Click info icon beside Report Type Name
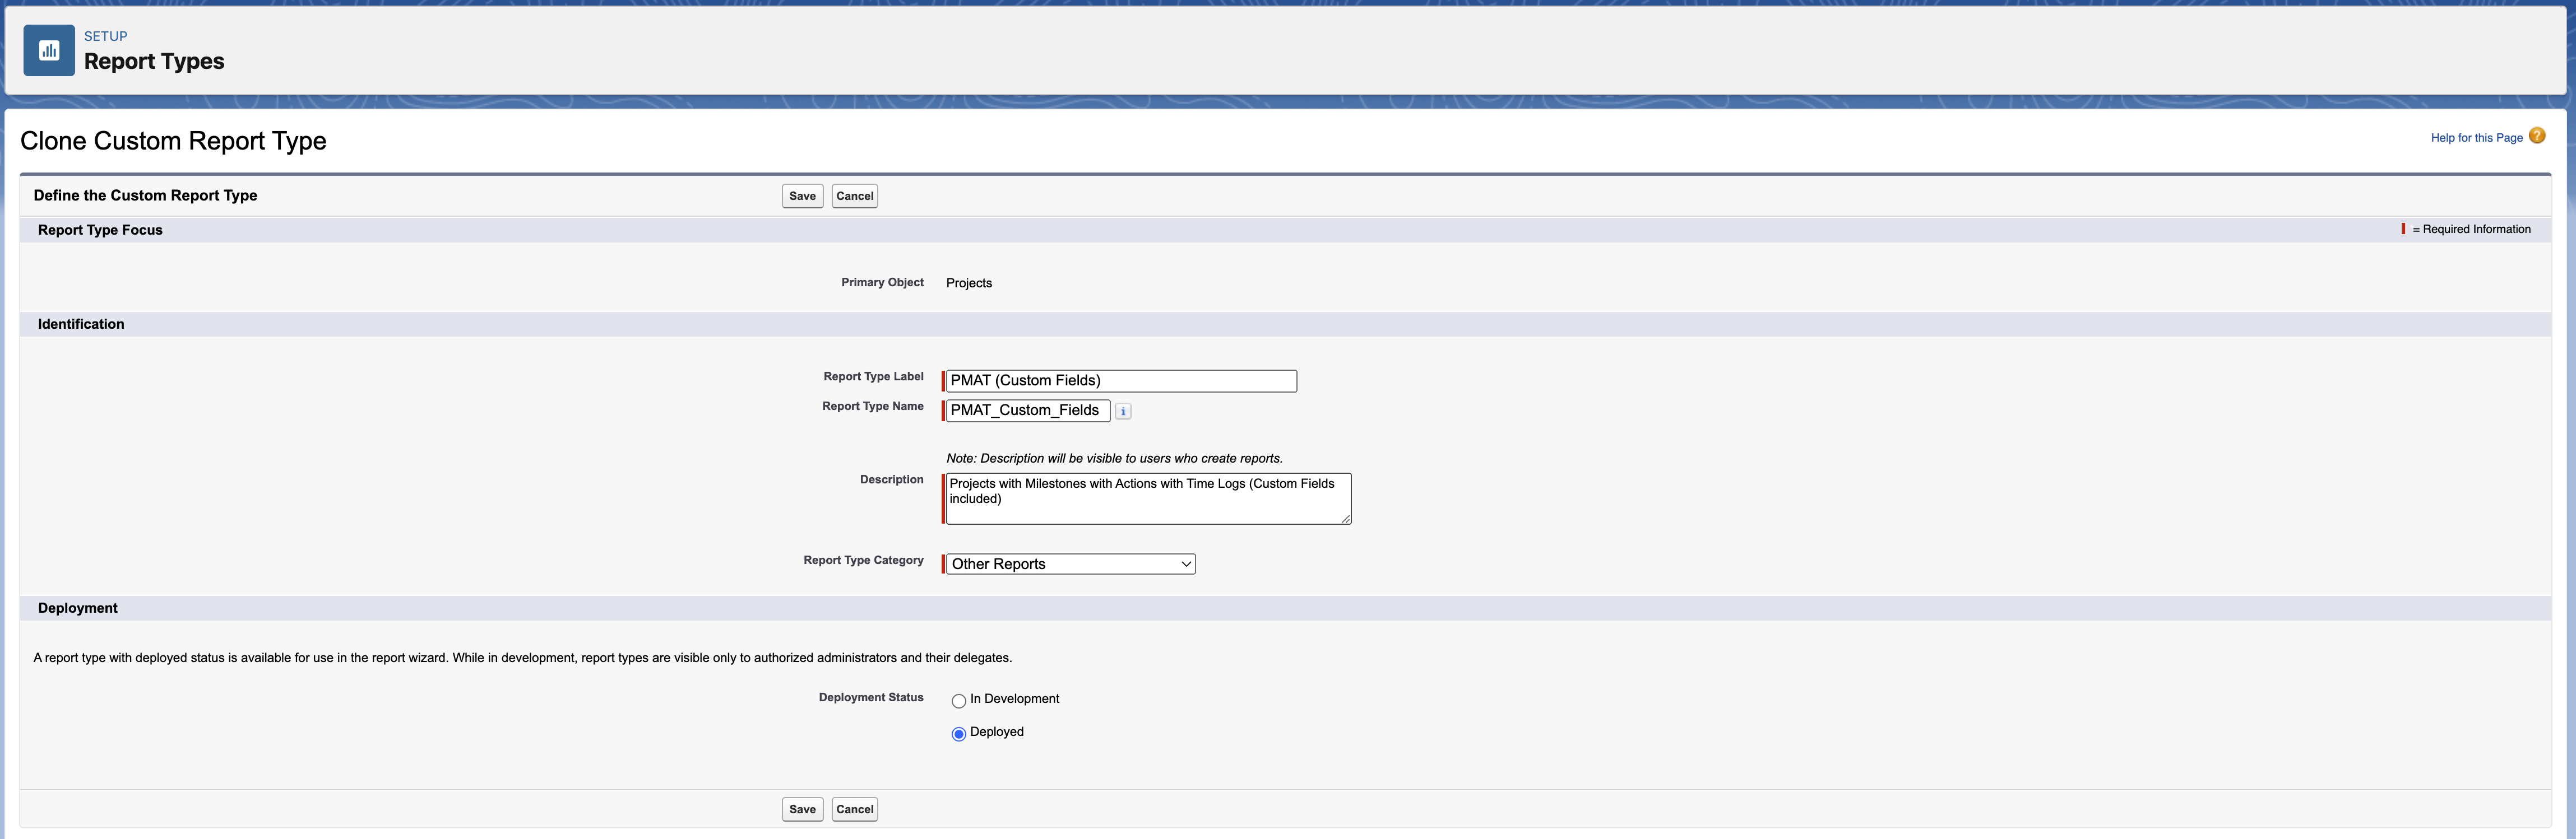Viewport: 2576px width, 839px height. [1123, 412]
